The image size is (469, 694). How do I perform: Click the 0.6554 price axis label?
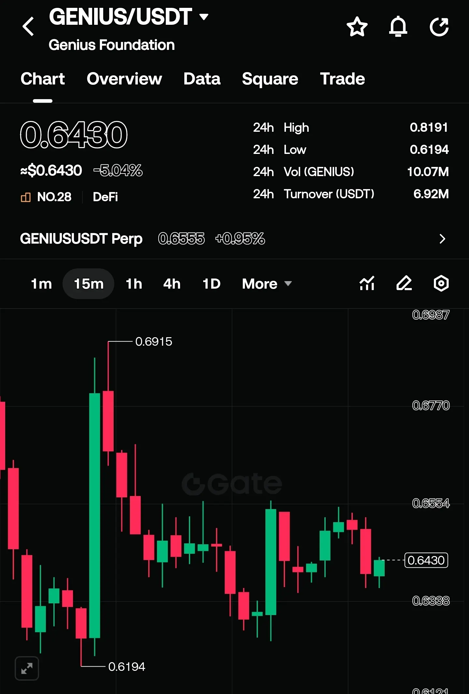[431, 504]
